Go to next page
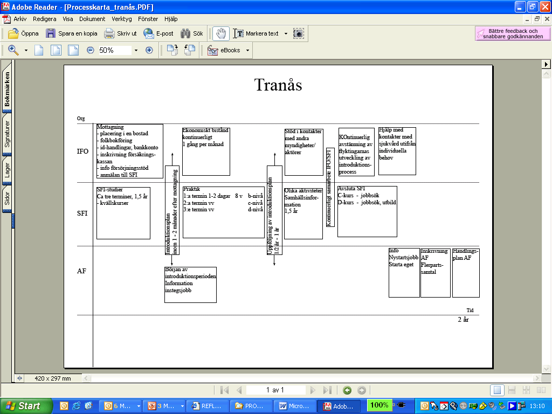This screenshot has height=414, width=552. point(313,390)
